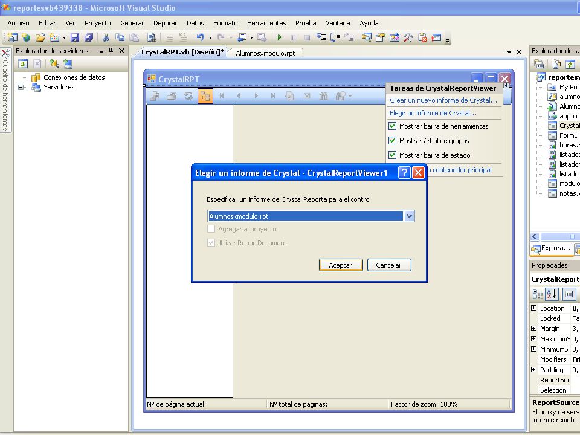Screen dimensions: 580x435
Task: Toggle the group tree button in the viewer
Action: [205, 96]
